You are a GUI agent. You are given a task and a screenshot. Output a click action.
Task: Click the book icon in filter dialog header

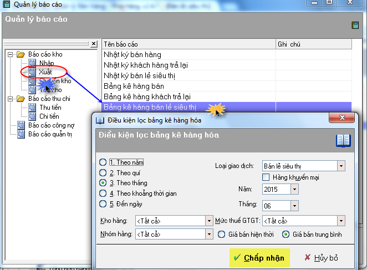[343, 141]
